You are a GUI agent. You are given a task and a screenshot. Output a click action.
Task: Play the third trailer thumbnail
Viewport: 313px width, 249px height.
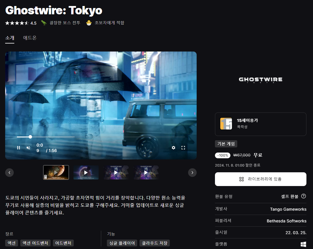[116, 172]
